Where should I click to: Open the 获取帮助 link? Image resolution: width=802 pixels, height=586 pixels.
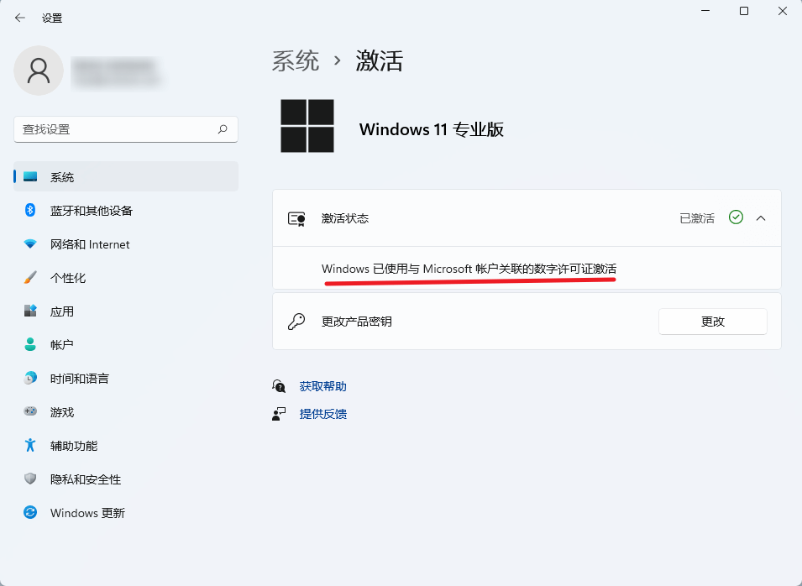pyautogui.click(x=323, y=386)
